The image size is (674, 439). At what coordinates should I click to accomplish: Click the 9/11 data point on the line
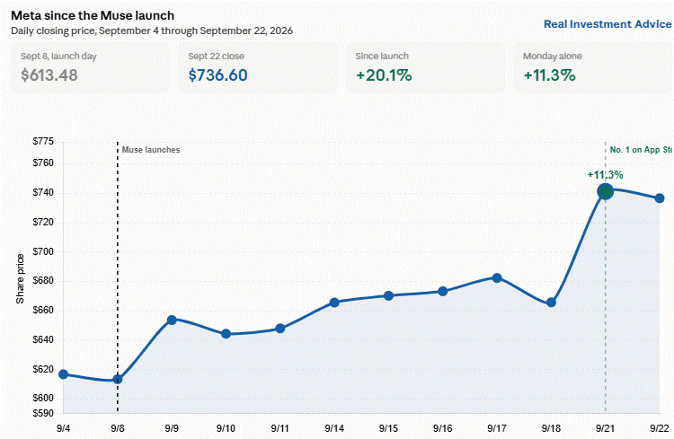[x=279, y=329]
